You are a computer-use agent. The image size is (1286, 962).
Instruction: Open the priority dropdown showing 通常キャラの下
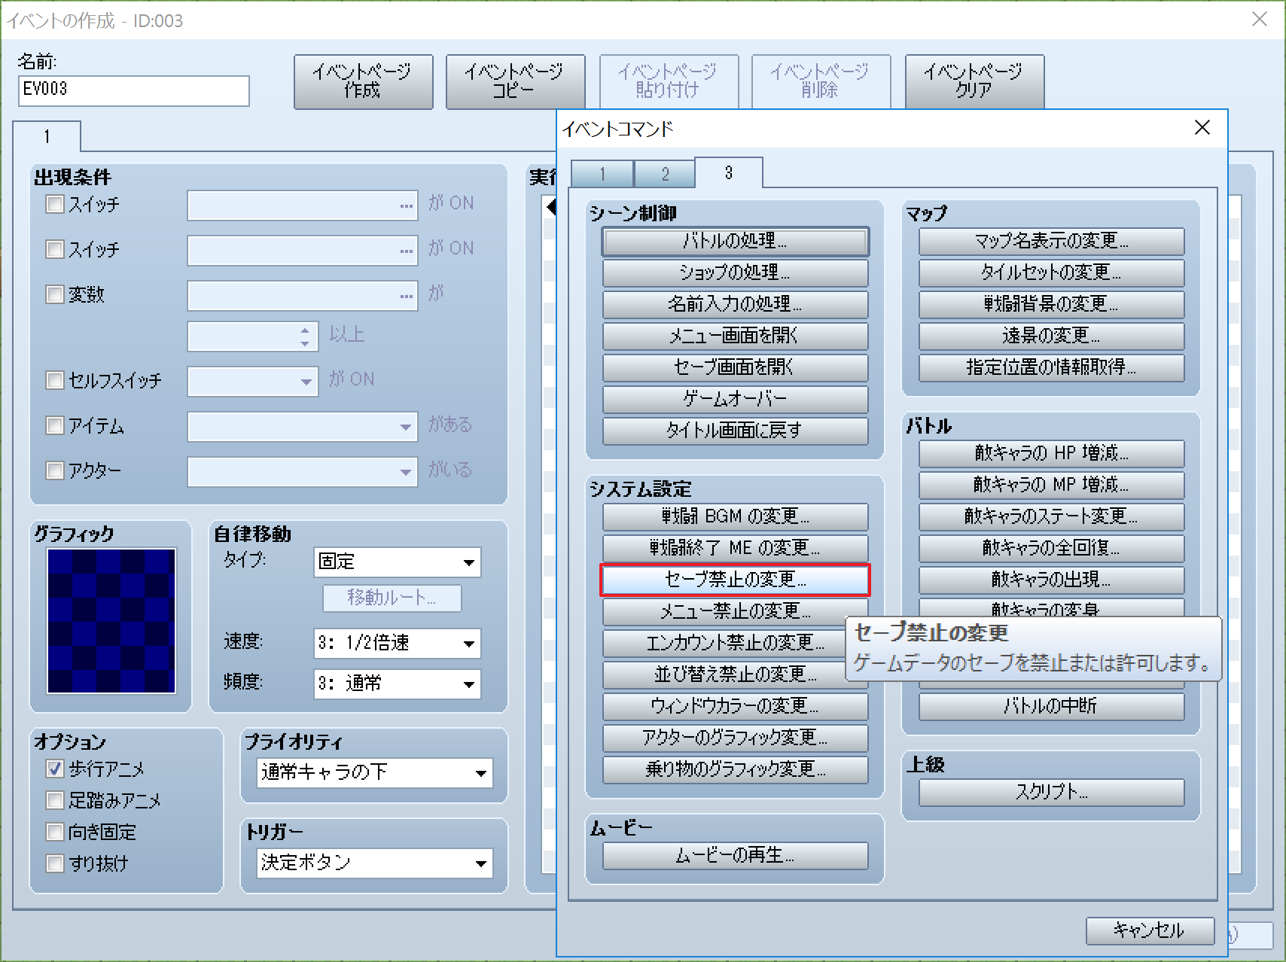pyautogui.click(x=373, y=772)
